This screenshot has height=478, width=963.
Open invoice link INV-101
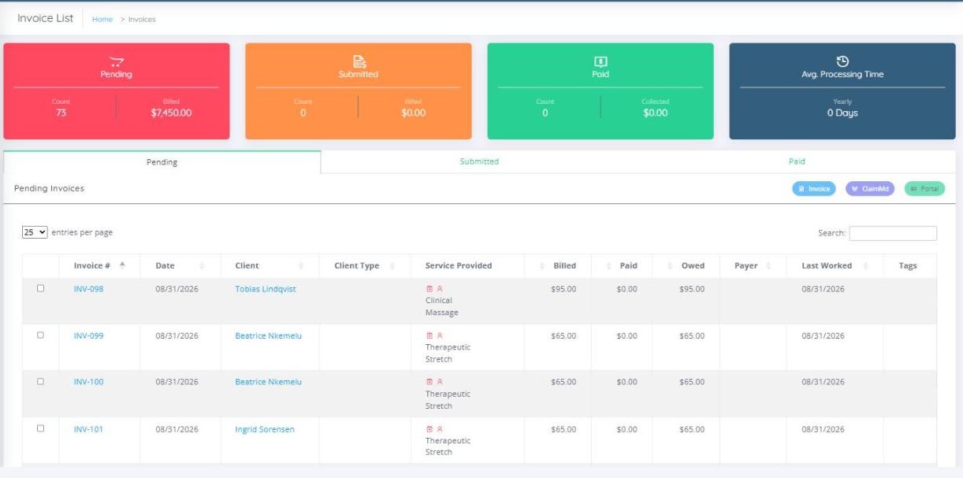click(x=88, y=429)
